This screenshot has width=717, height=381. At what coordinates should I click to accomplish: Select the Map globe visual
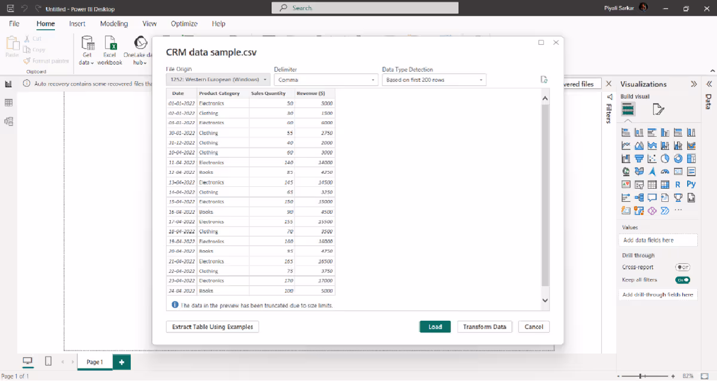coord(626,172)
